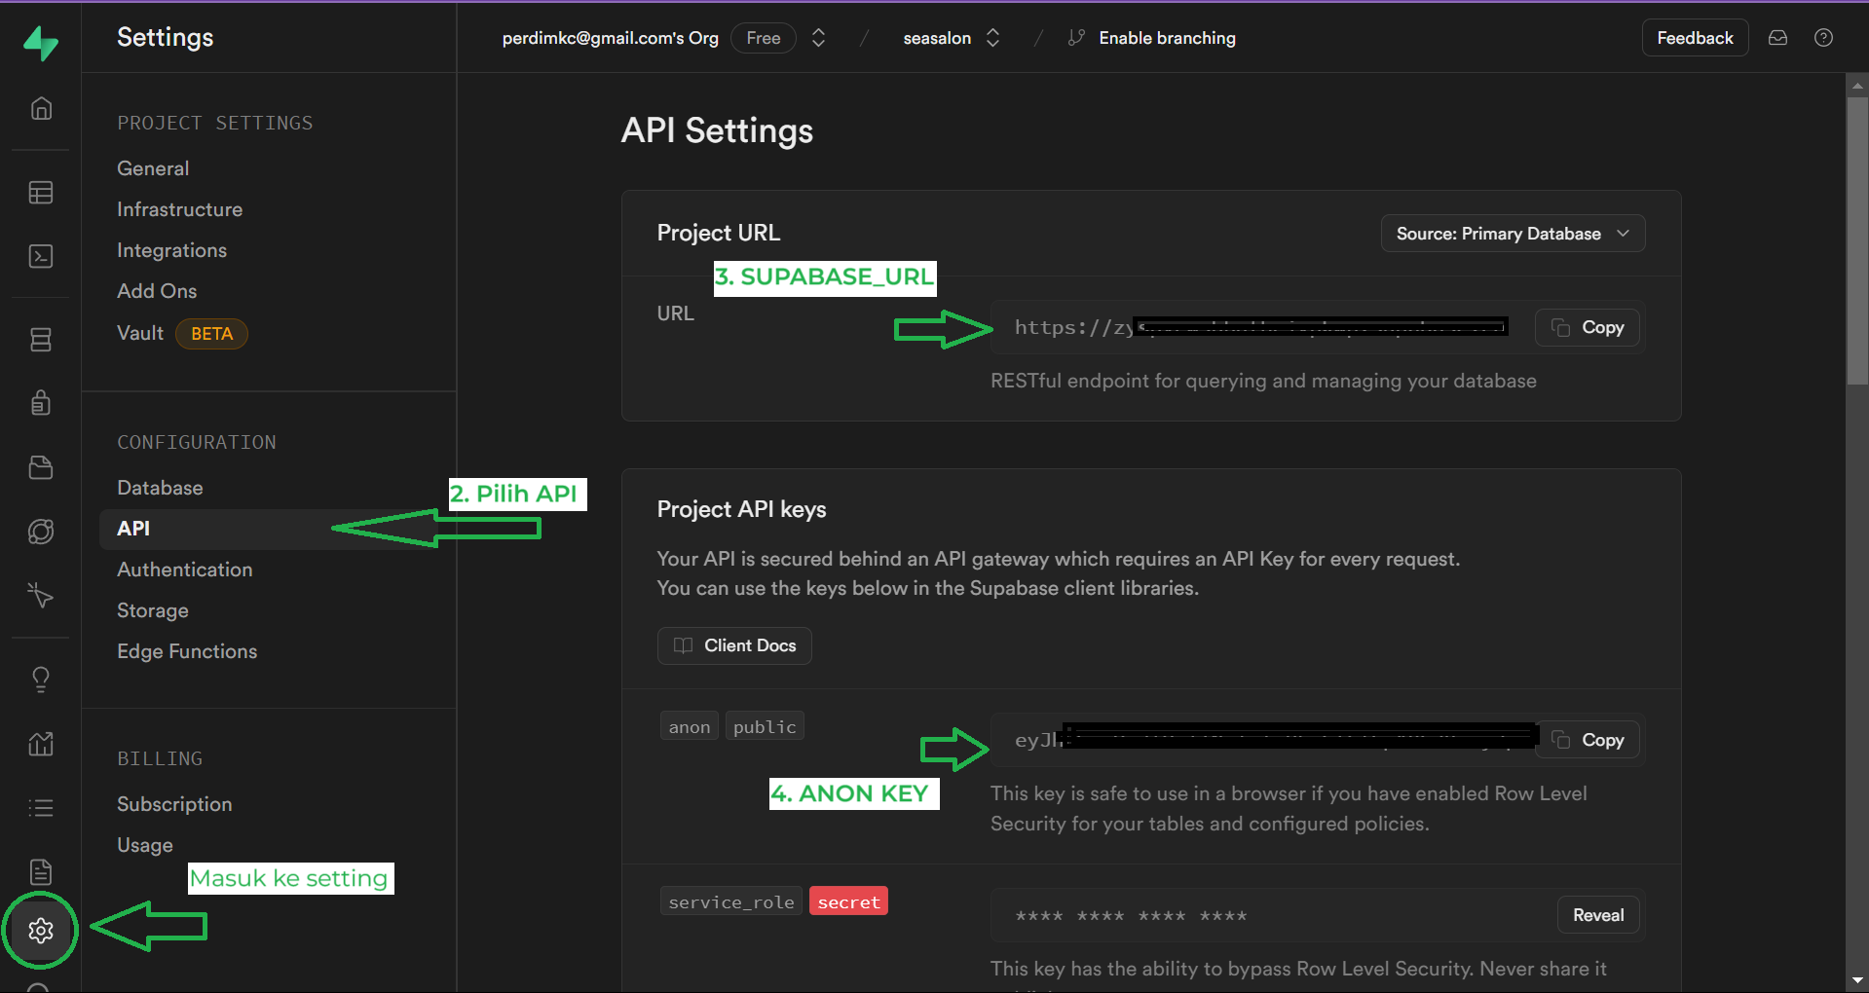1869x993 pixels.
Task: Open Vault BETA settings
Action: pos(182,333)
